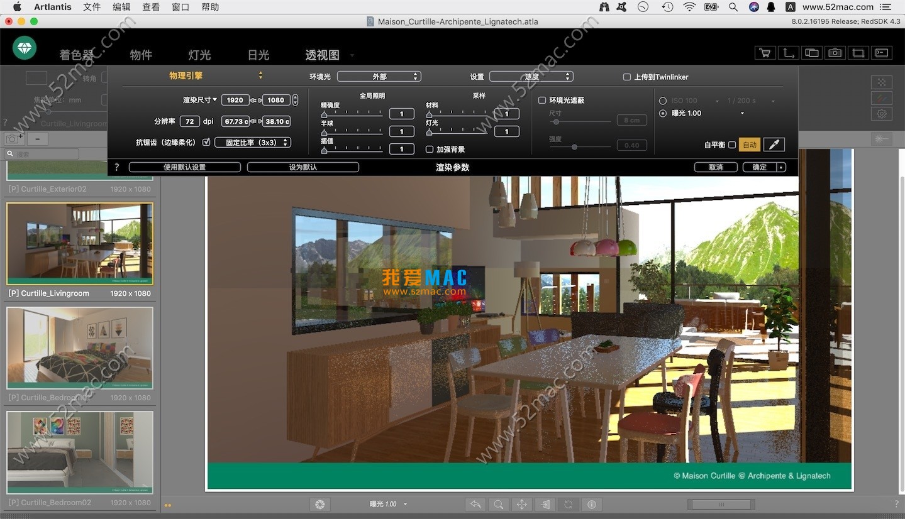Open the 环境光 外部 dropdown
The image size is (905, 519).
tap(379, 77)
